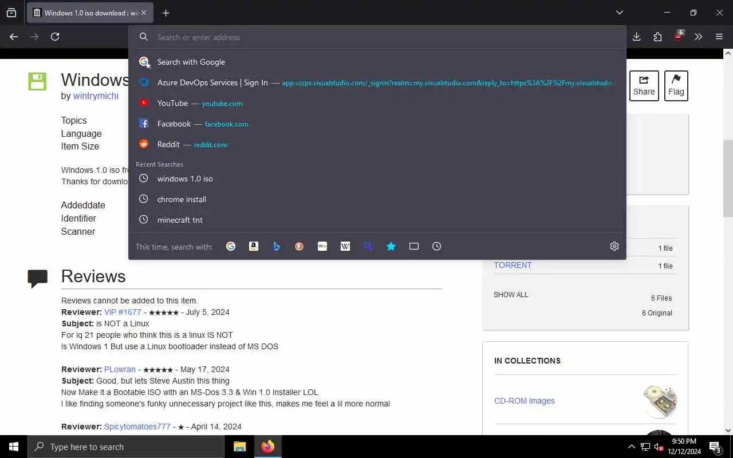Search this time with eBay icon
This screenshot has height=458, width=733.
tap(322, 246)
